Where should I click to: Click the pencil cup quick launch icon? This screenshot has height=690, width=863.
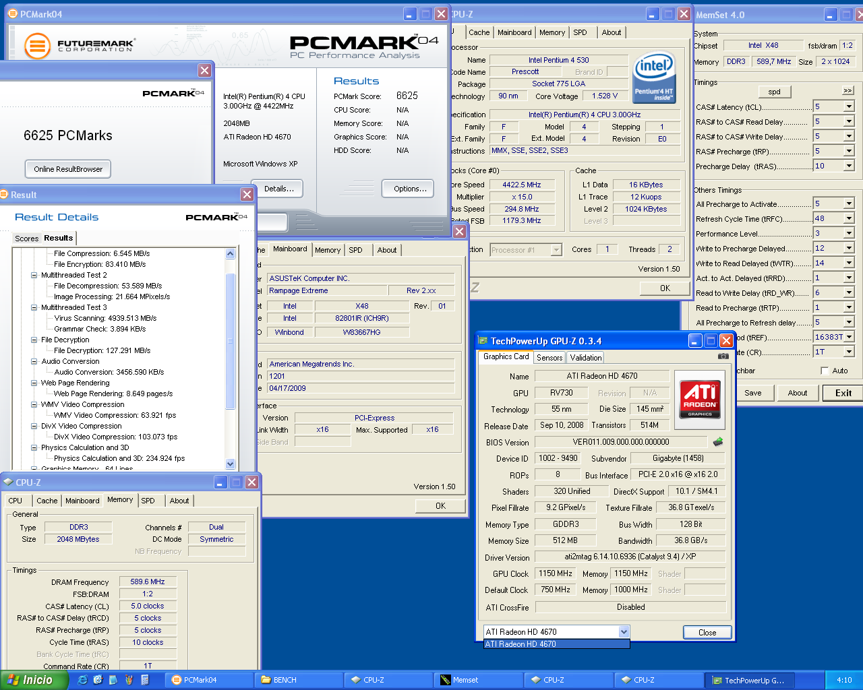pos(129,680)
